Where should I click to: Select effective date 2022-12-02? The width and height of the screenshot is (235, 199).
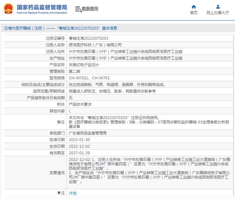point(79,146)
